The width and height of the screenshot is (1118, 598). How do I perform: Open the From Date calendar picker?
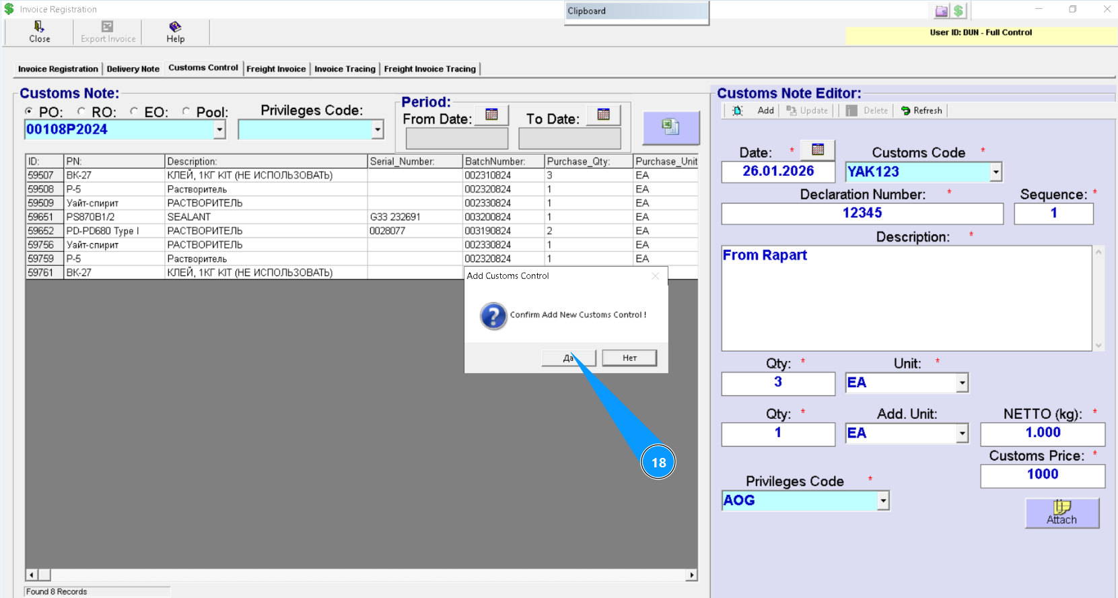(491, 115)
